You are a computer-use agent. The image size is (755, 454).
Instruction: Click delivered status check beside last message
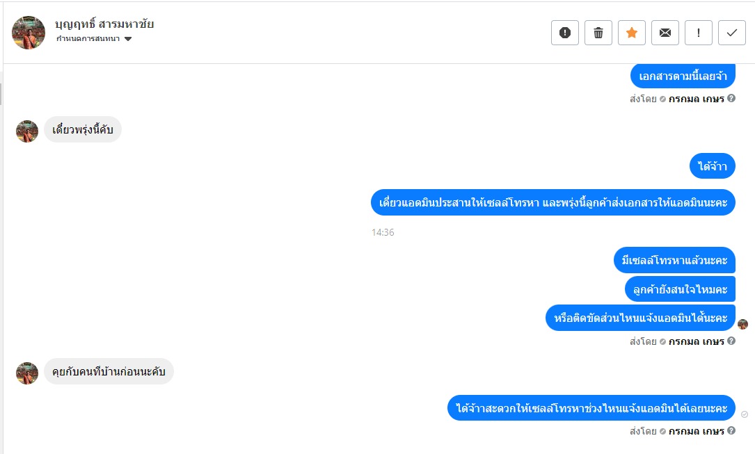(x=745, y=414)
